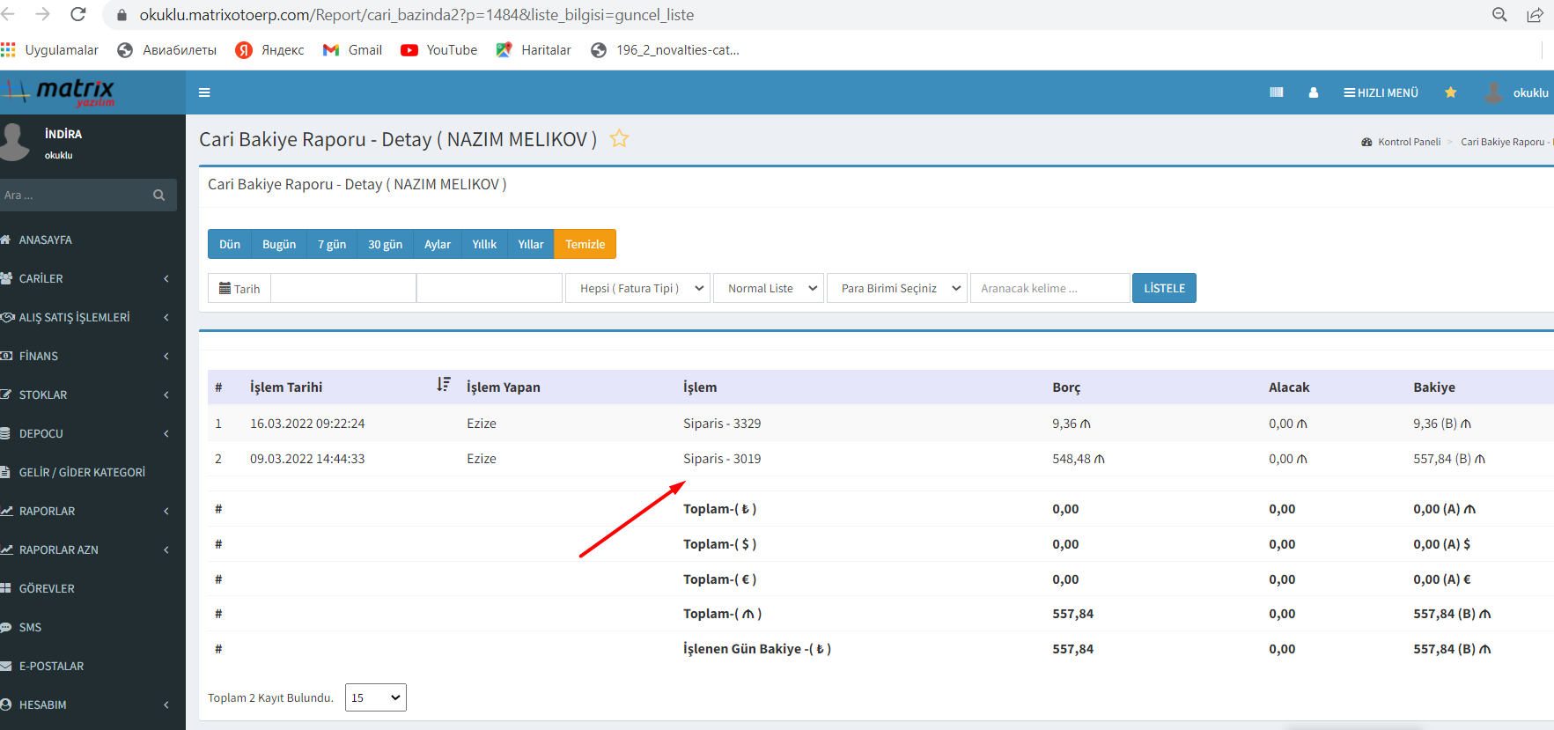This screenshot has width=1554, height=730.
Task: Click the sort icon beside İşlem Tarihi
Action: (x=443, y=385)
